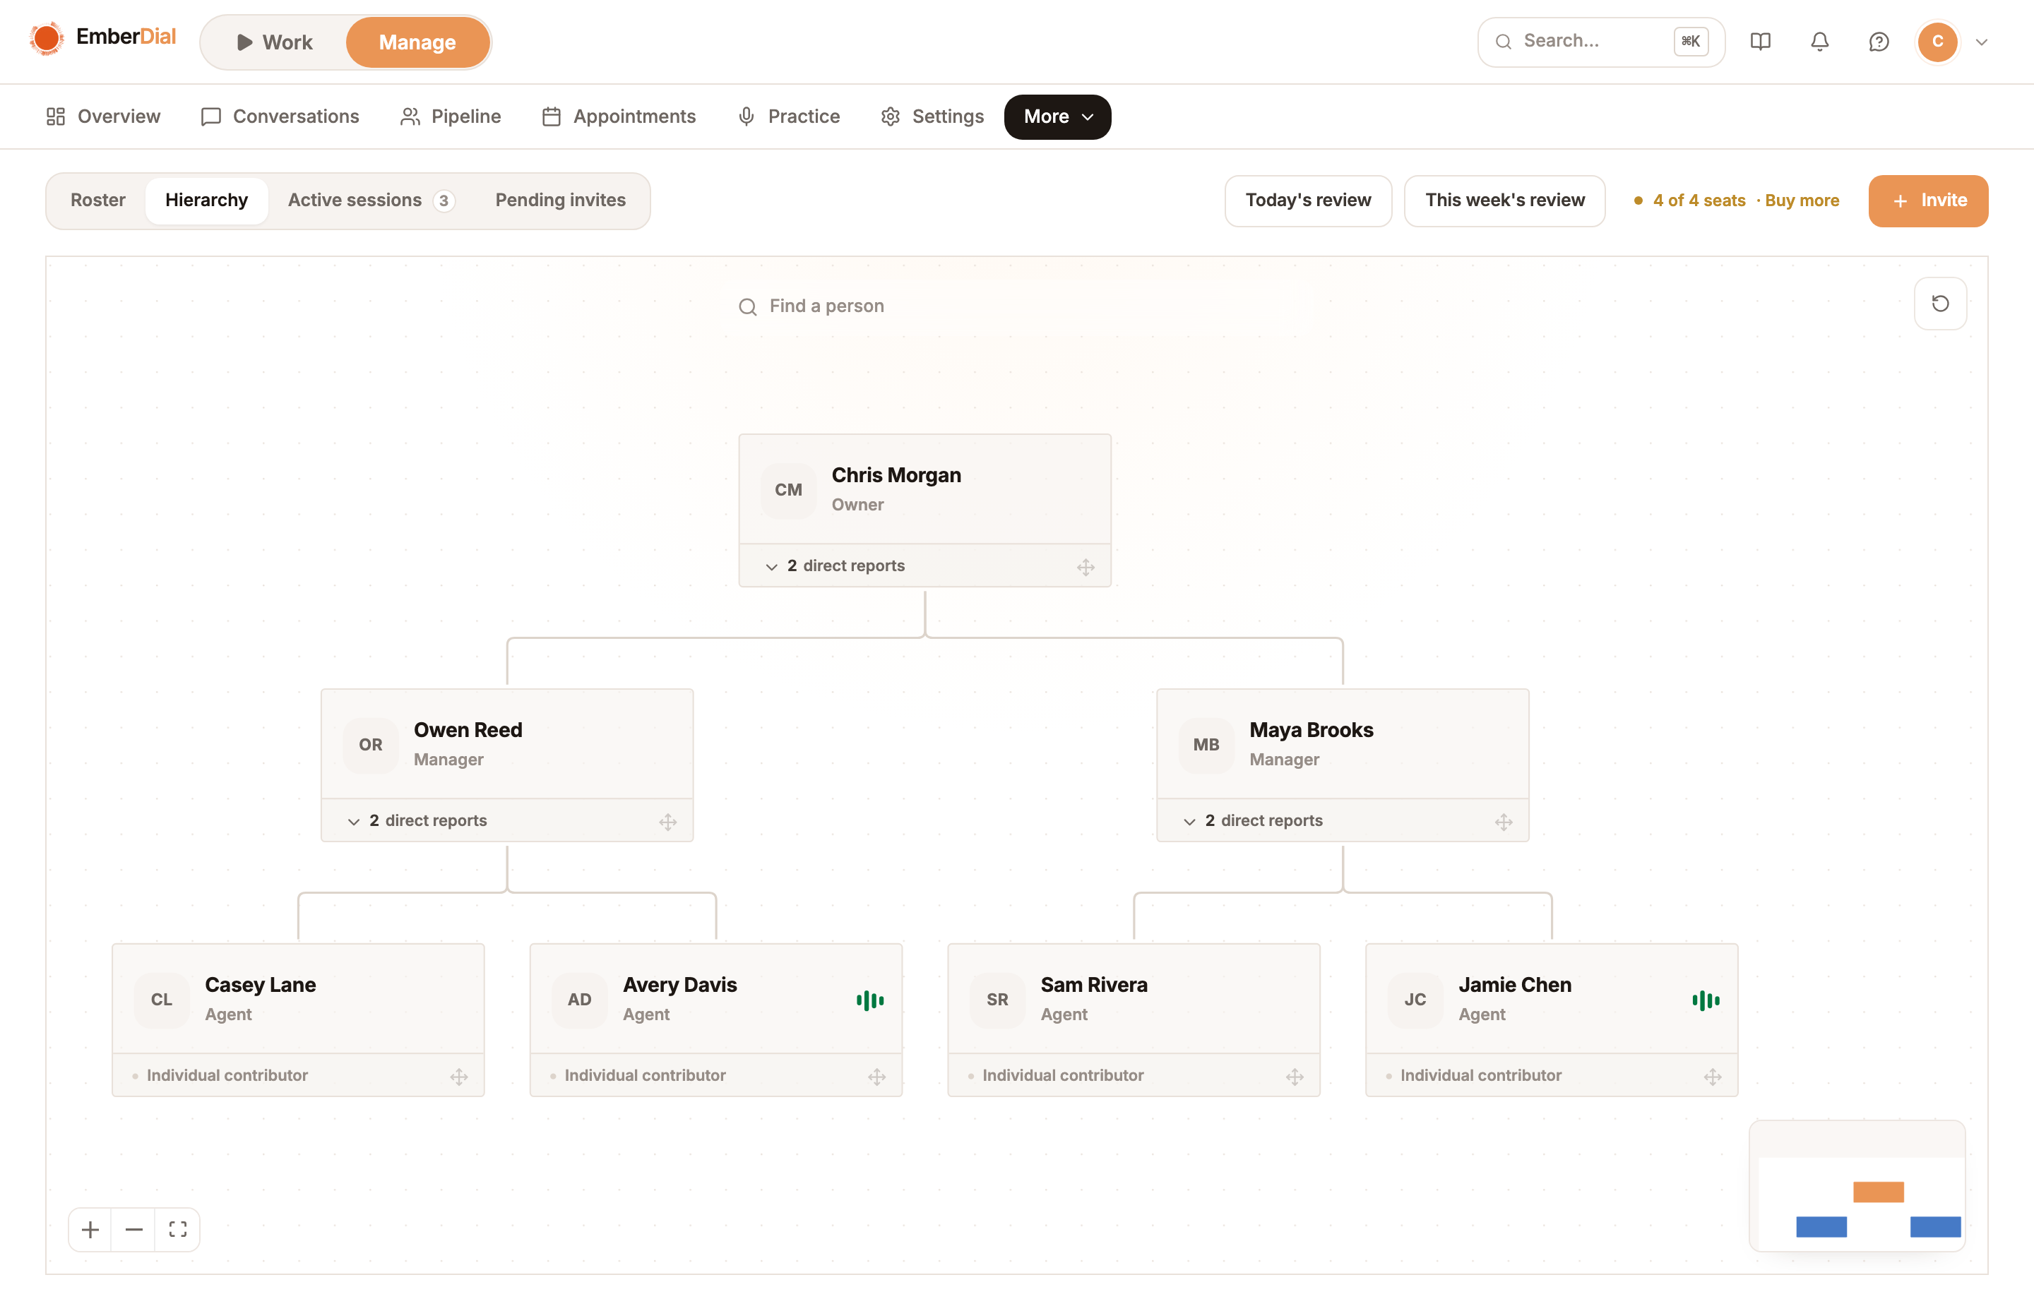Viewport: 2034px width, 1299px height.
Task: Open the notifications bell
Action: tap(1819, 42)
